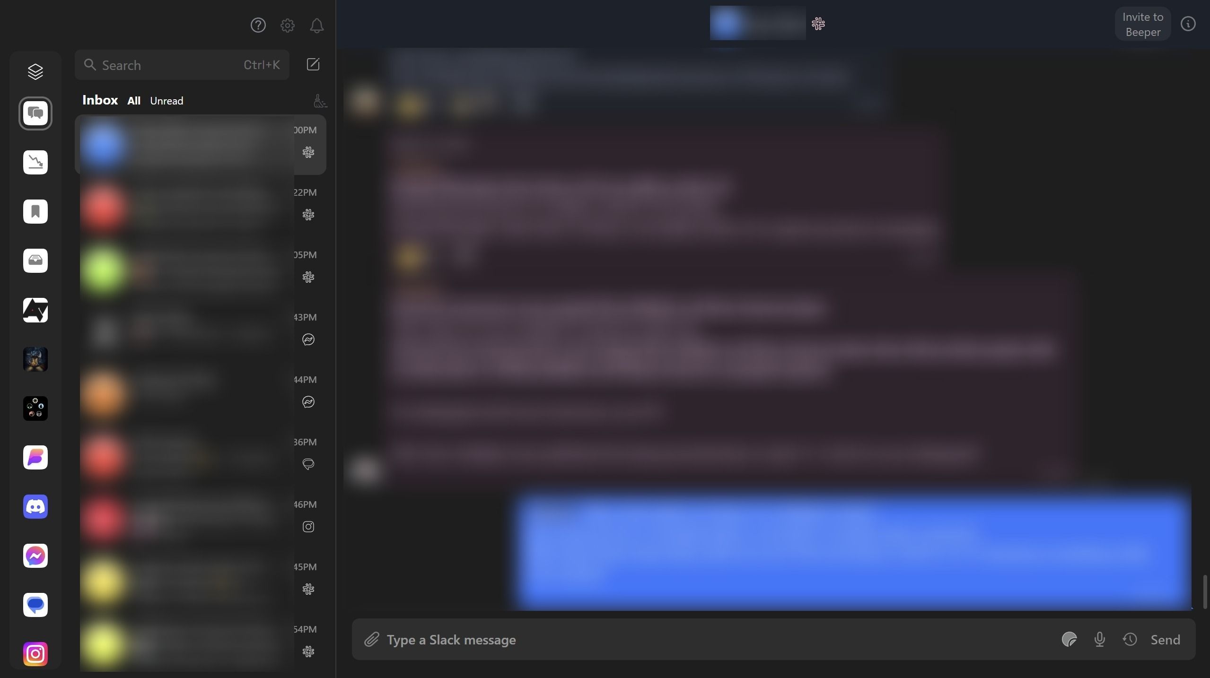The width and height of the screenshot is (1210, 678).
Task: Click the Beeper notifications bell icon
Action: pos(316,25)
